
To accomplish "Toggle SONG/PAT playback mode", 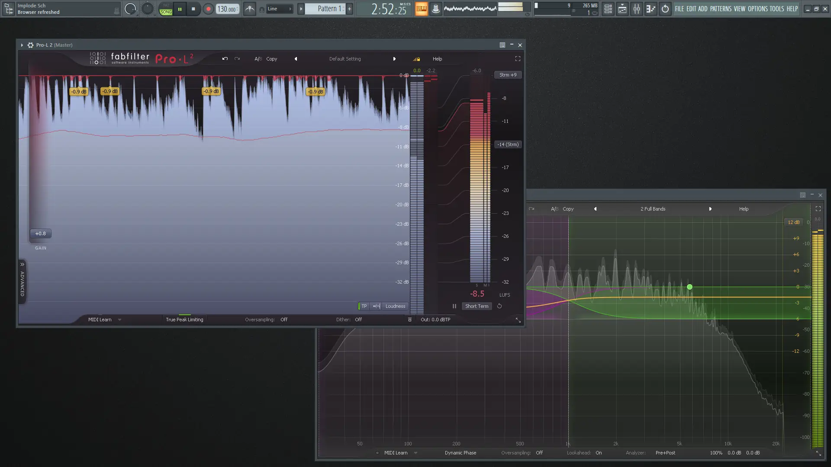I will tap(166, 9).
